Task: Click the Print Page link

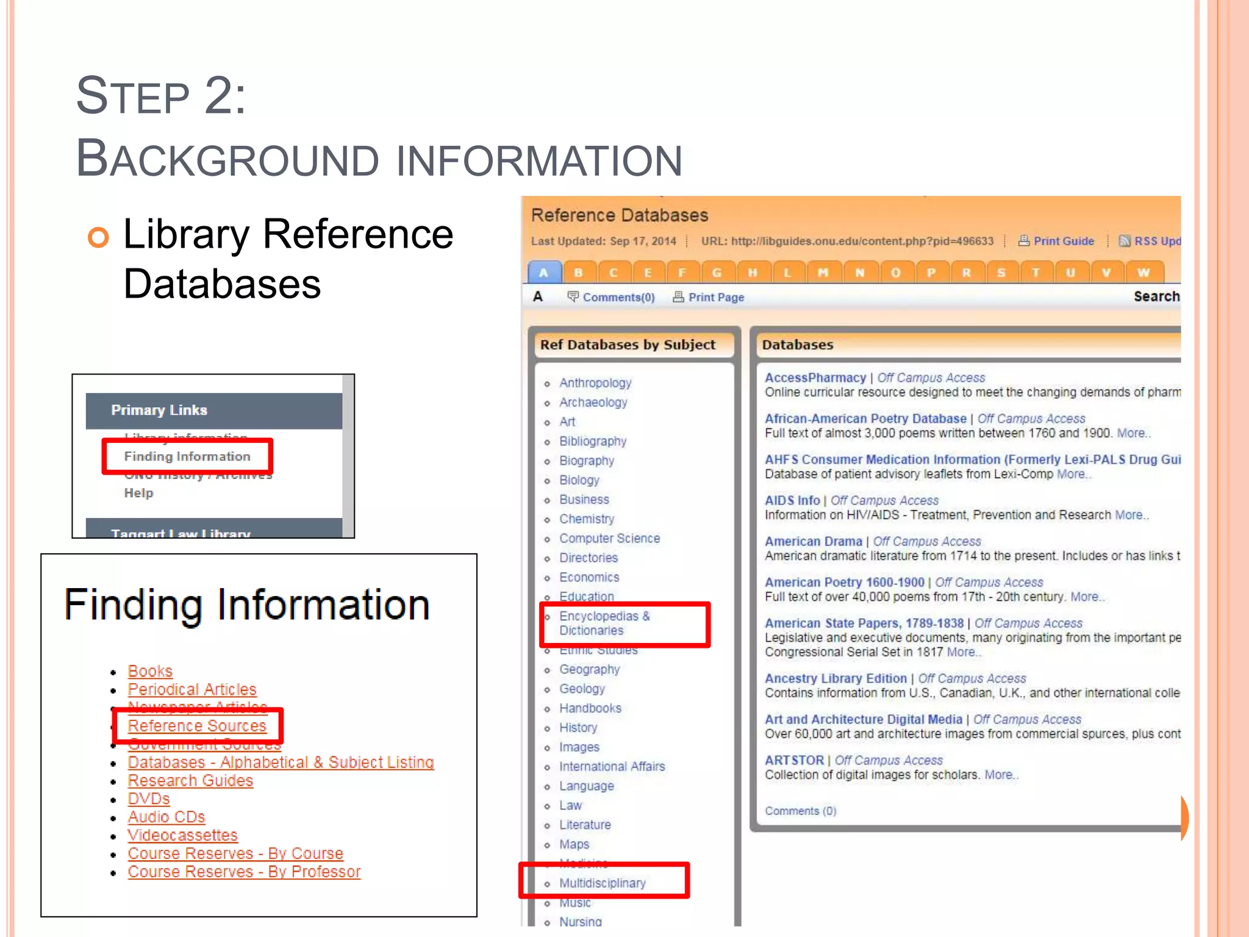Action: [x=716, y=297]
